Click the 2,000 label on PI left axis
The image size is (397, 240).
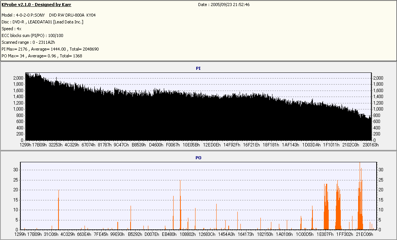[x=18, y=78]
